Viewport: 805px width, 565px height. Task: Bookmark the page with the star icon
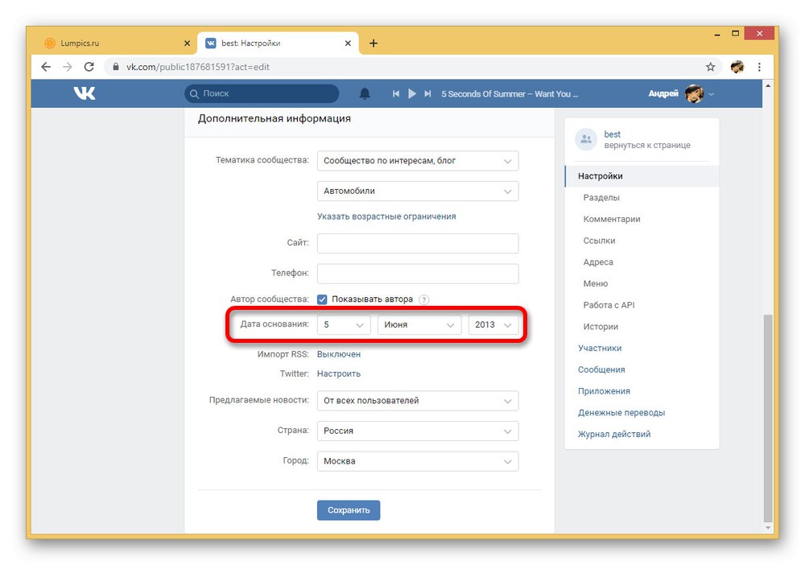[711, 67]
